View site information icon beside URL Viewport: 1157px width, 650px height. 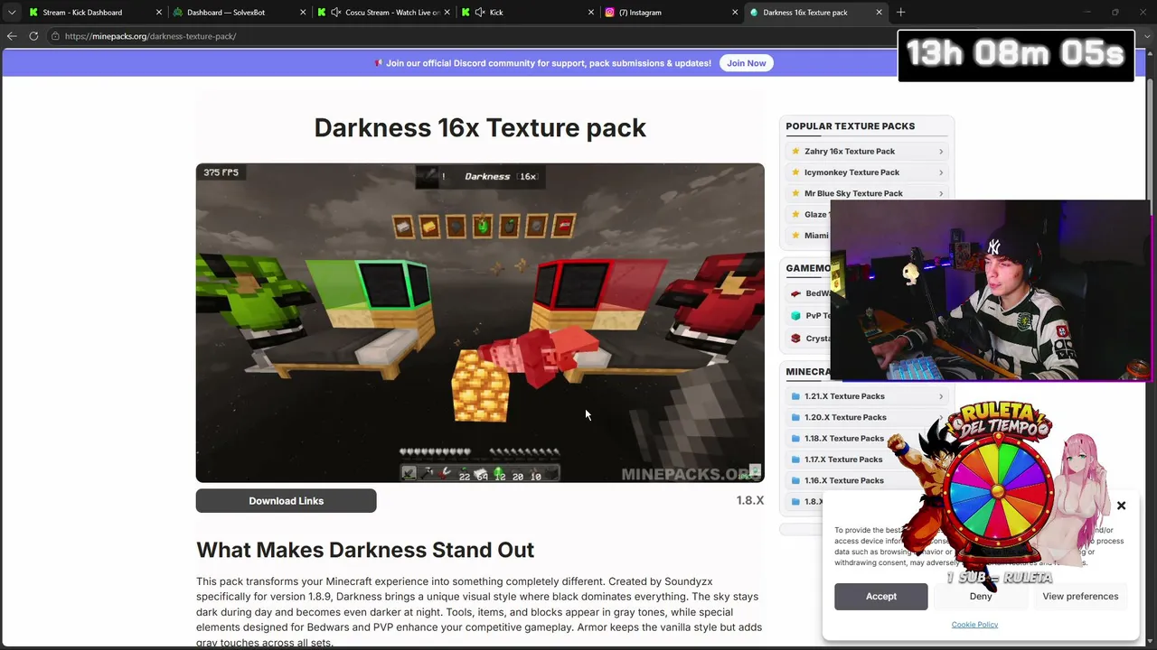click(x=55, y=36)
